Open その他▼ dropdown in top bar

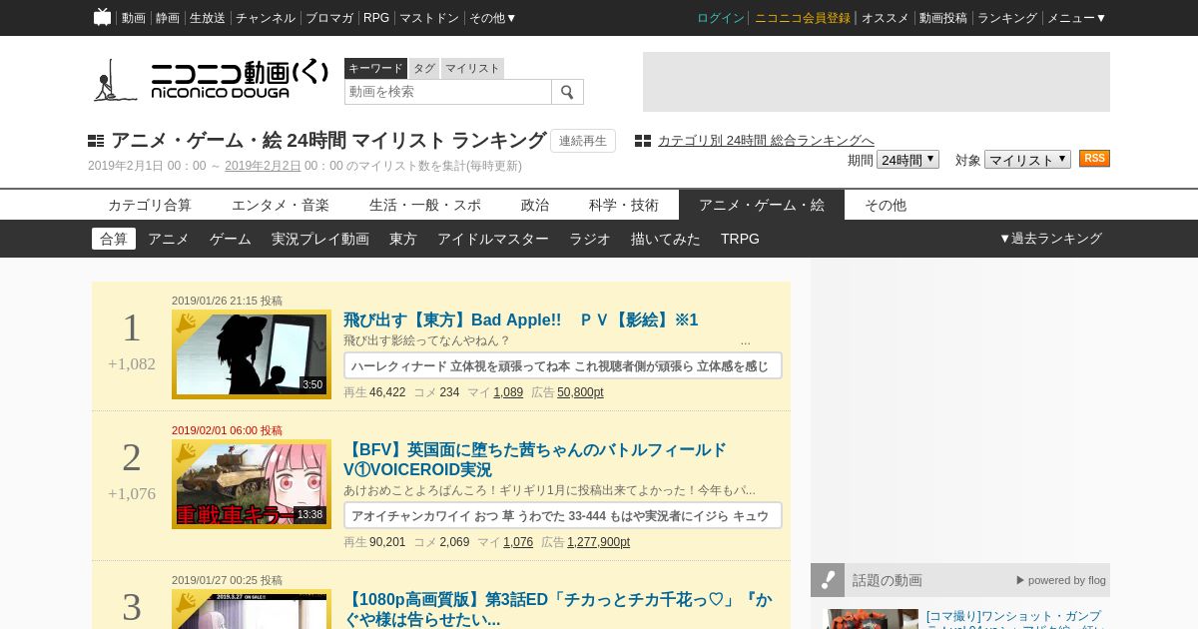[x=493, y=18]
